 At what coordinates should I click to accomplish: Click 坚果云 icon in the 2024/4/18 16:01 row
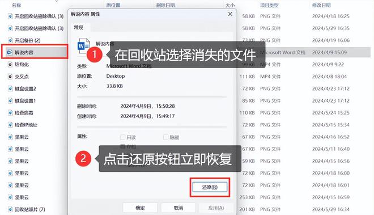click(x=10, y=185)
